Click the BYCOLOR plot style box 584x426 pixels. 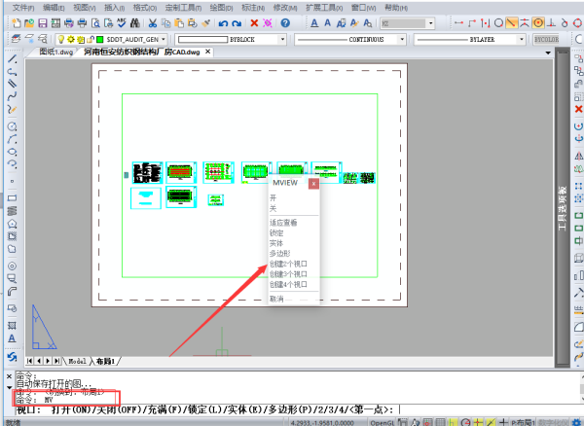coord(546,39)
